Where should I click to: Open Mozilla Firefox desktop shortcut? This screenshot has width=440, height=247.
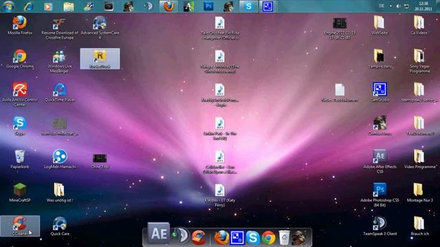[20, 25]
